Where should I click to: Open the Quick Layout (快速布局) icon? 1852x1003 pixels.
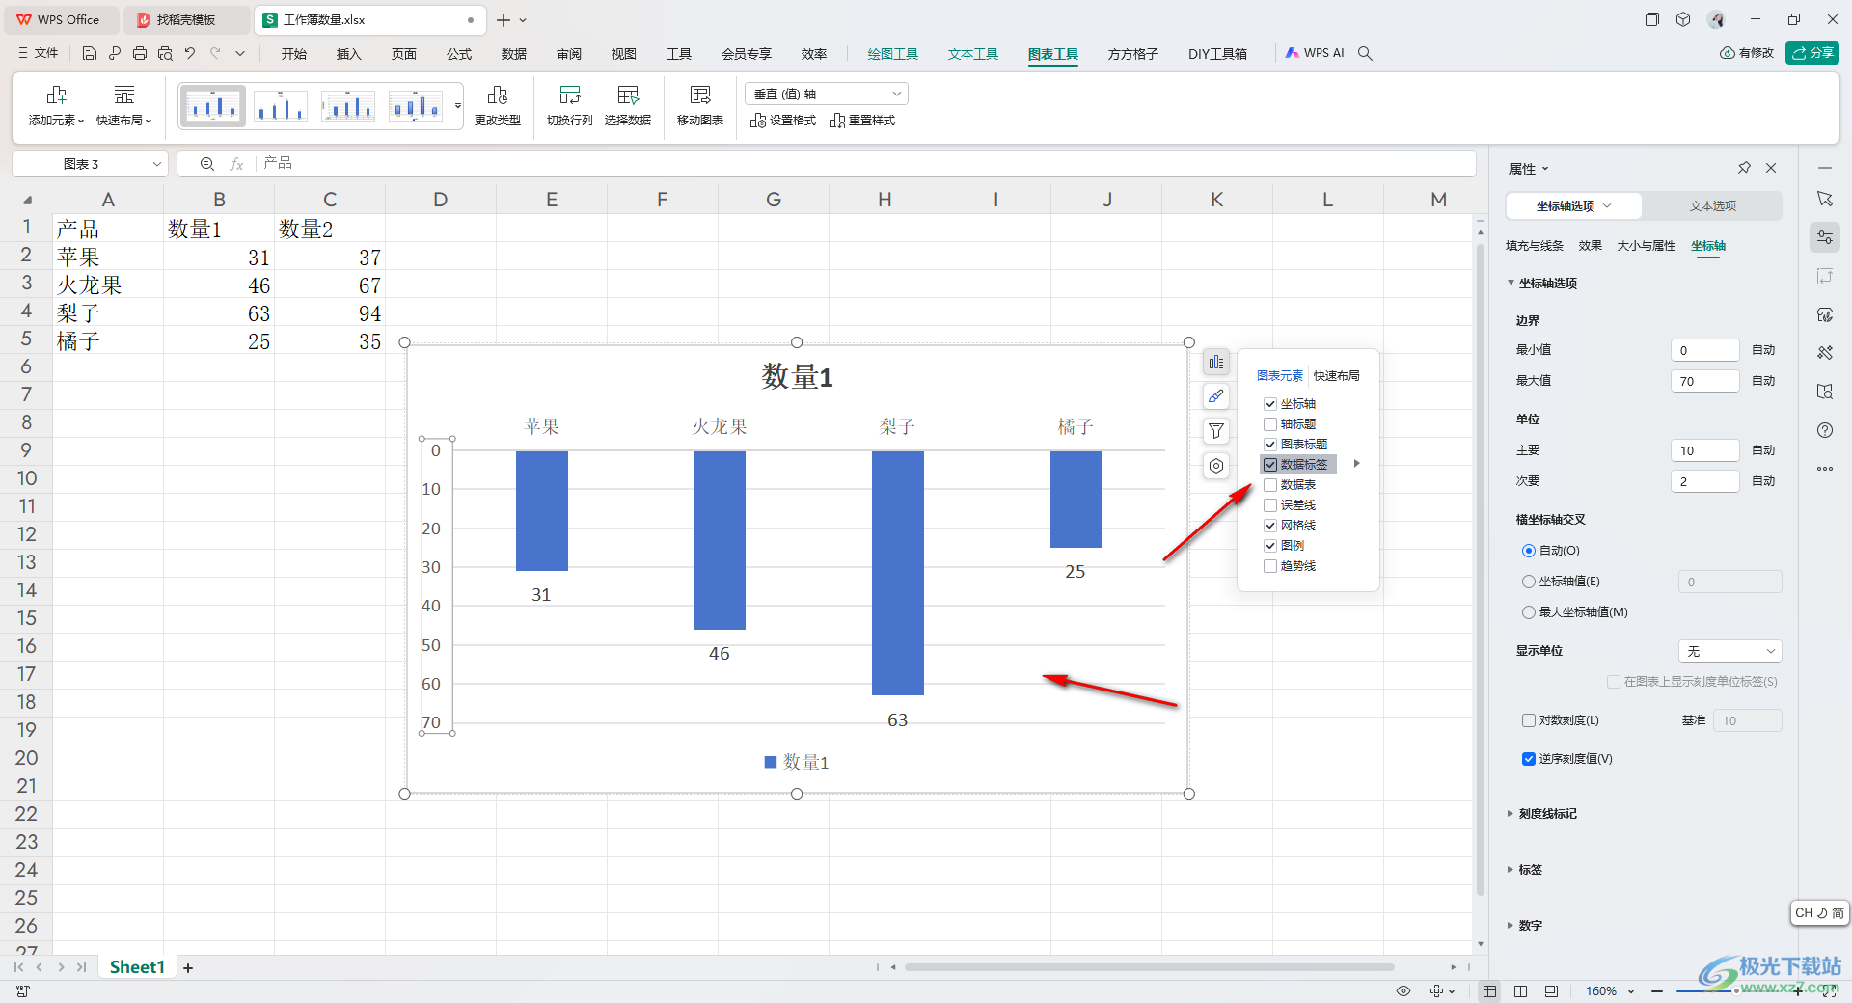[x=124, y=95]
